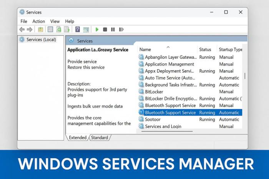
Task: Click the Up one level toolbar icon
Action: coord(40,30)
